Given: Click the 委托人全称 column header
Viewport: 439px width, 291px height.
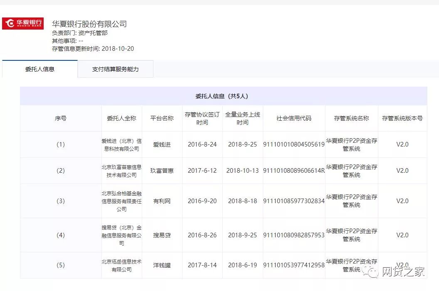Looking at the screenshot, I should pyautogui.click(x=121, y=118).
